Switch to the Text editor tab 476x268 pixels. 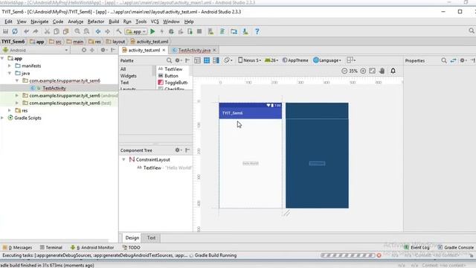click(151, 238)
